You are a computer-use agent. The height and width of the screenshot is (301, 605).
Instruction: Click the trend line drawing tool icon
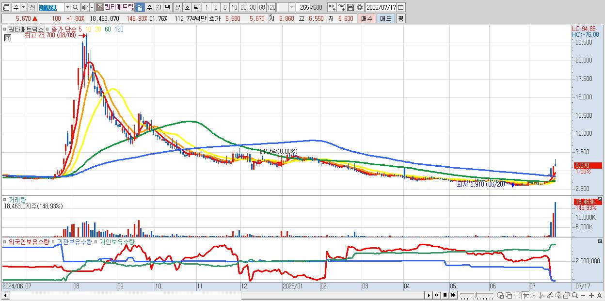coord(534,296)
